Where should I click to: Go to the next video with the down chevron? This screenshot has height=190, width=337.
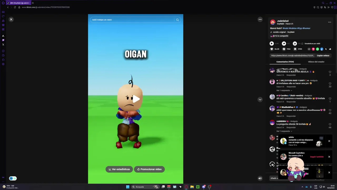pyautogui.click(x=260, y=99)
